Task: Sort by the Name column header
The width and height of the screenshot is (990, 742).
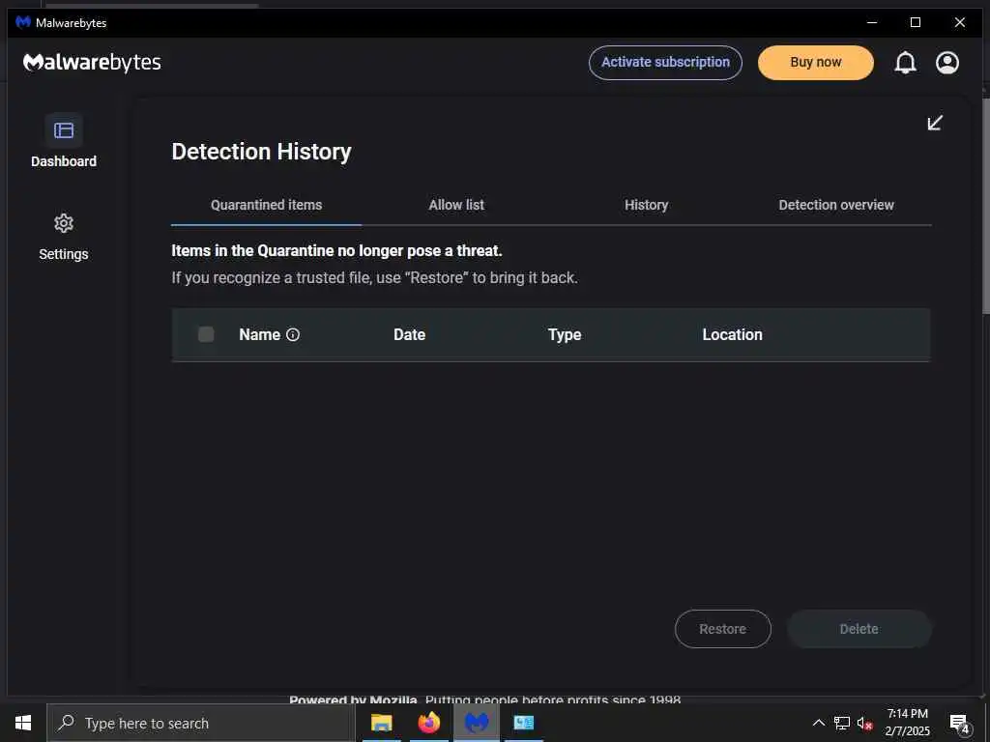Action: [x=259, y=334]
